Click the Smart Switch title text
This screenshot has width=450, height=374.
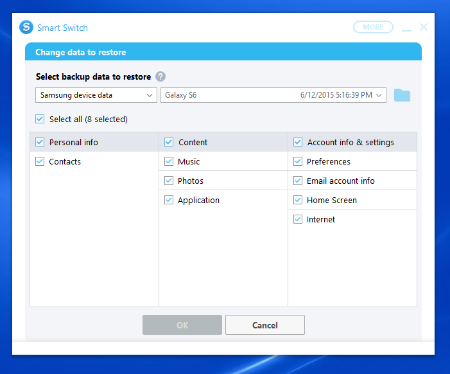point(62,28)
